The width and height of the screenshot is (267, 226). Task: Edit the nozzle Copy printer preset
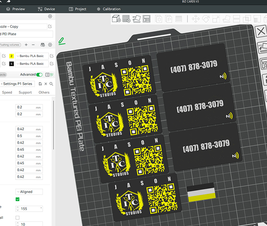click(x=50, y=26)
